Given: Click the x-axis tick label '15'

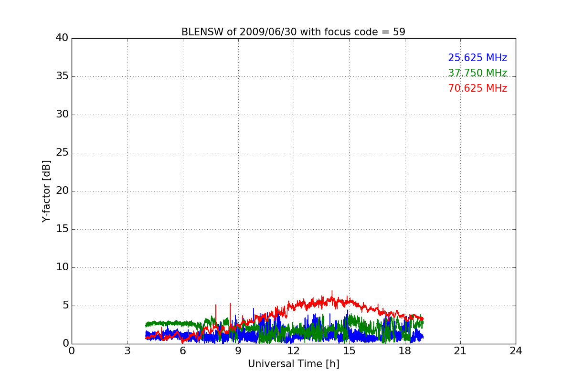Looking at the screenshot, I should (x=349, y=350).
